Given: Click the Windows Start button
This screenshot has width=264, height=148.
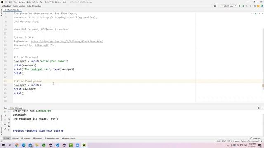Looking at the screenshot, I should tap(3, 145).
